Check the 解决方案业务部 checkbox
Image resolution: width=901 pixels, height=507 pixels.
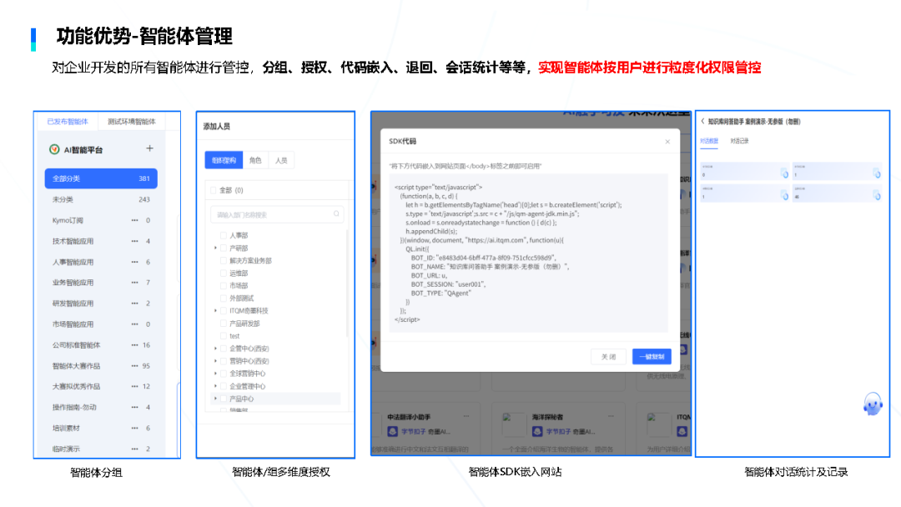coord(224,261)
